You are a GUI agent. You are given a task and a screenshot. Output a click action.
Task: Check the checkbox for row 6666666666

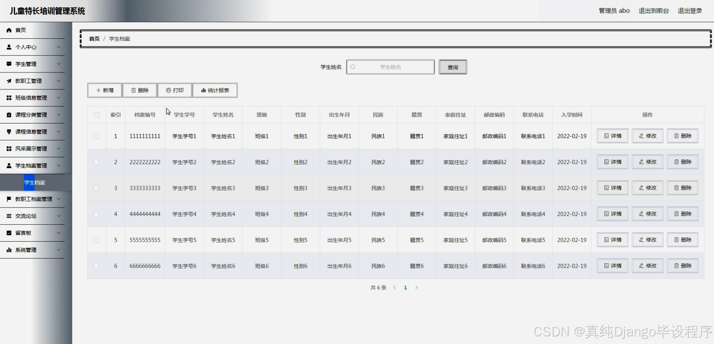click(x=96, y=266)
